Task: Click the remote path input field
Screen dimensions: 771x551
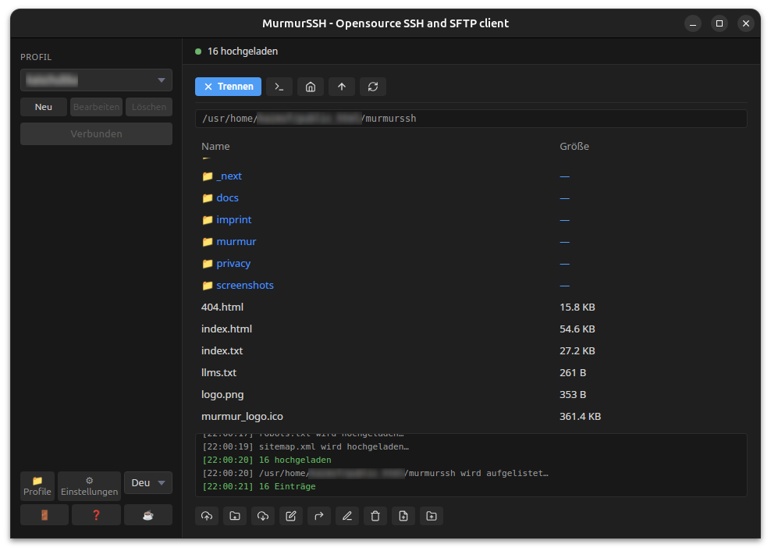Action: tap(471, 119)
